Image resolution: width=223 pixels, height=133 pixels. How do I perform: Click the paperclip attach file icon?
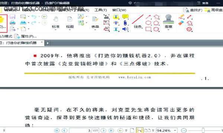pos(125,23)
